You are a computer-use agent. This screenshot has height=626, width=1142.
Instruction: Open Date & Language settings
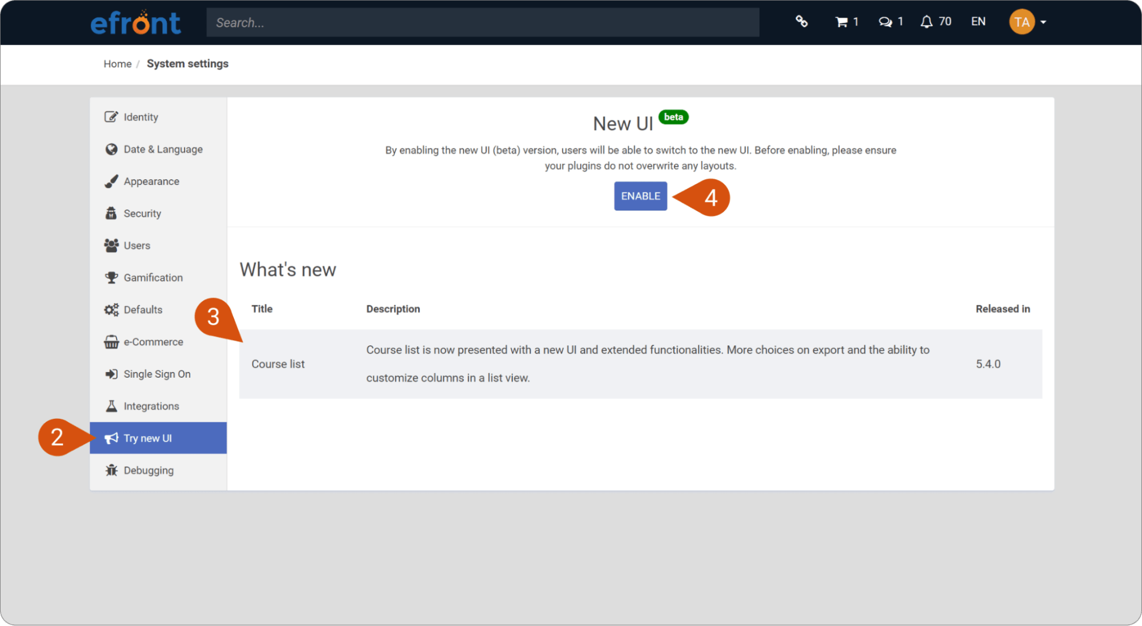[x=163, y=150]
